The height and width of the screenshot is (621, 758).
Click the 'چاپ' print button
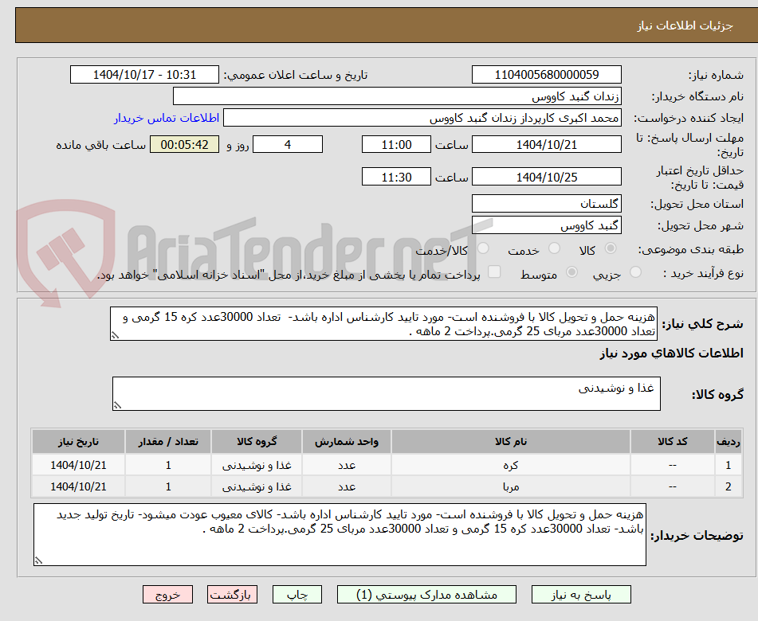pyautogui.click(x=297, y=595)
